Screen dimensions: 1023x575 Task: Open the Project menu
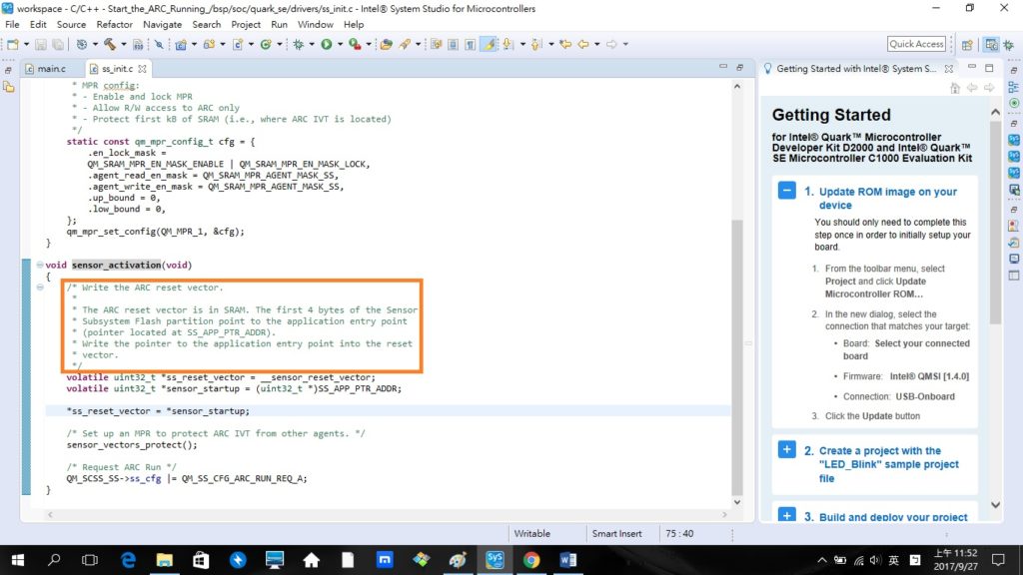click(x=246, y=24)
